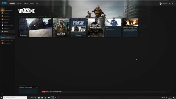Screen dimensions: 176x99
Task: Open the taskbar clock and date
Action: click(170, 98)
